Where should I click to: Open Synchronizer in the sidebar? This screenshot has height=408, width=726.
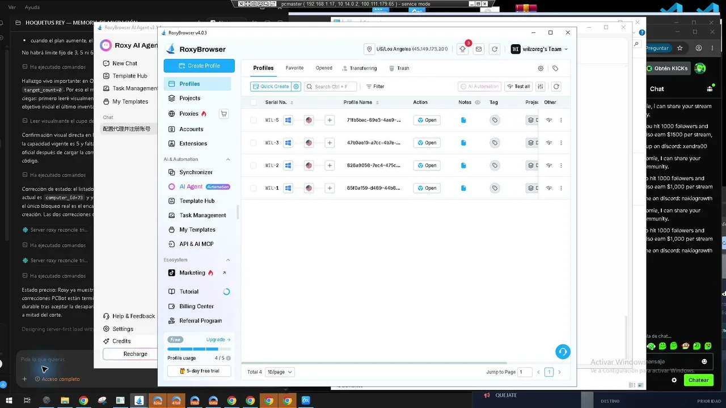pos(197,172)
